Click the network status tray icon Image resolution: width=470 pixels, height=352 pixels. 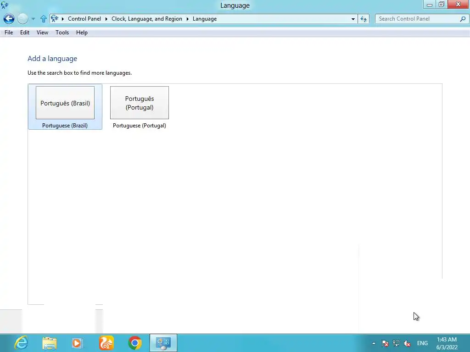[396, 343]
